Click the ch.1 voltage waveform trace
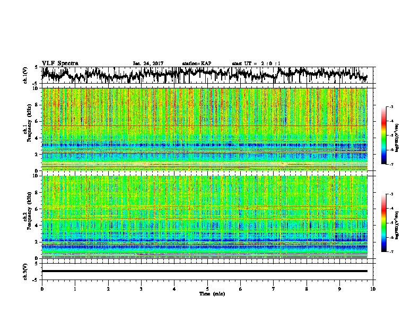420x324 pixels. [x=204, y=75]
